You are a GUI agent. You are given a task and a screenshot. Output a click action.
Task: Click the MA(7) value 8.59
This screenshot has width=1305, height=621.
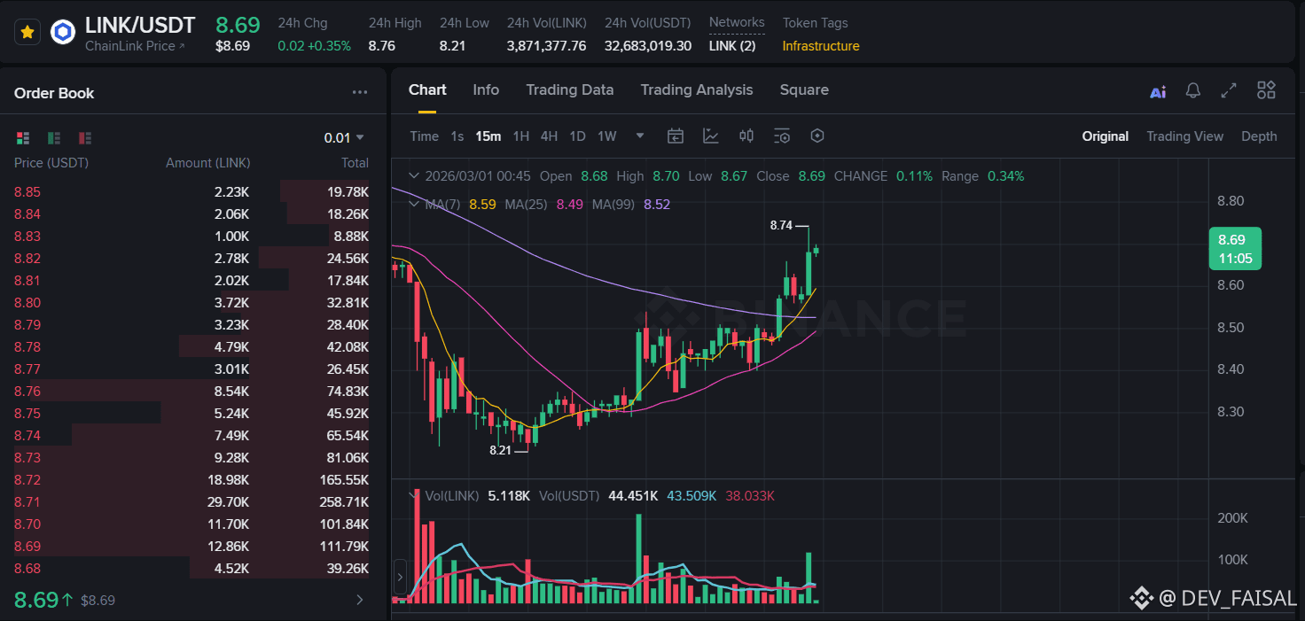pyautogui.click(x=482, y=204)
